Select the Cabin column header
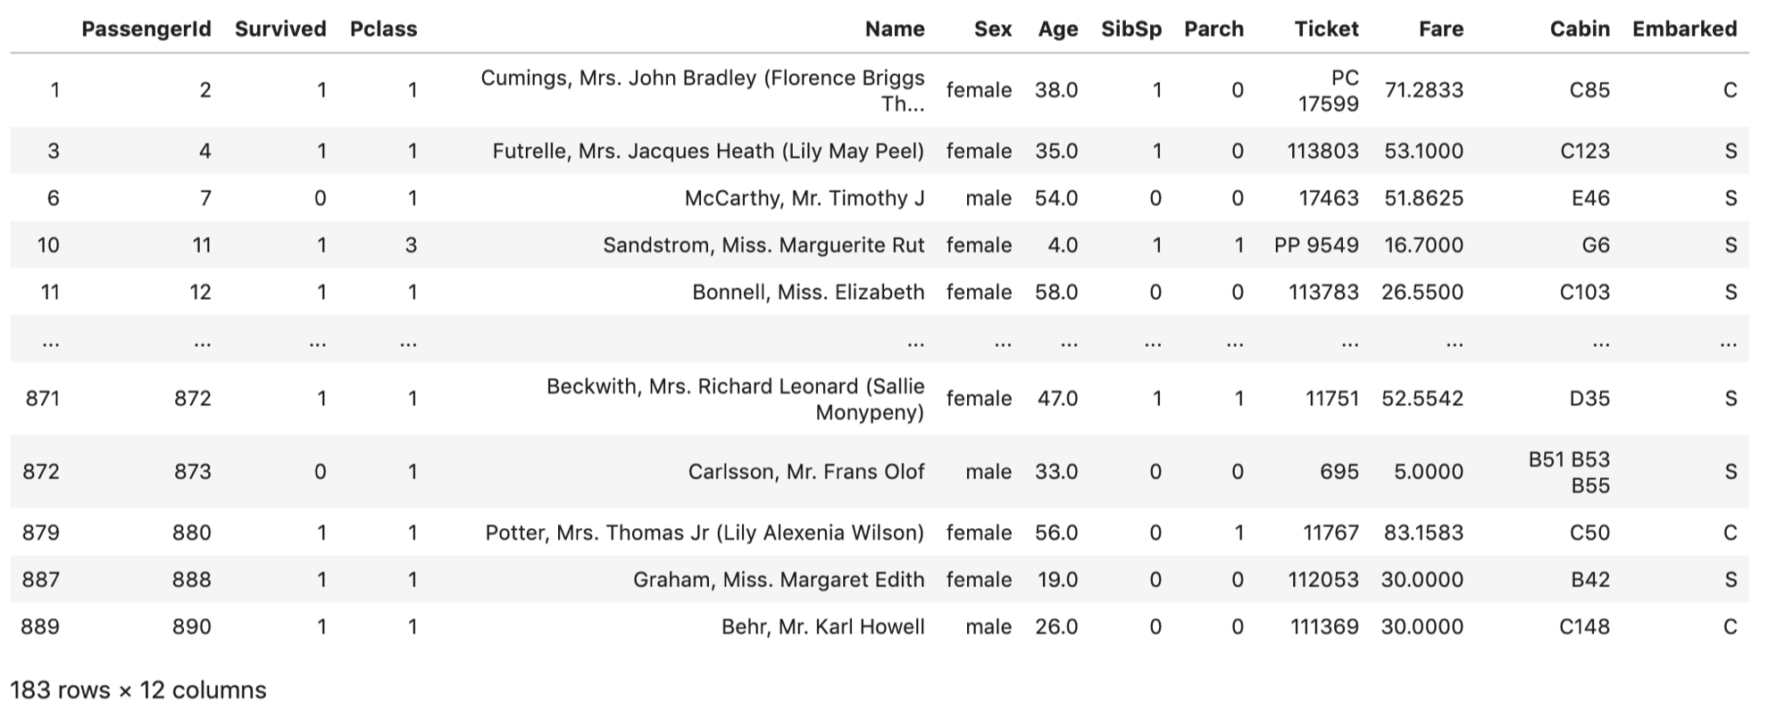Image resolution: width=1785 pixels, height=711 pixels. point(1579,29)
